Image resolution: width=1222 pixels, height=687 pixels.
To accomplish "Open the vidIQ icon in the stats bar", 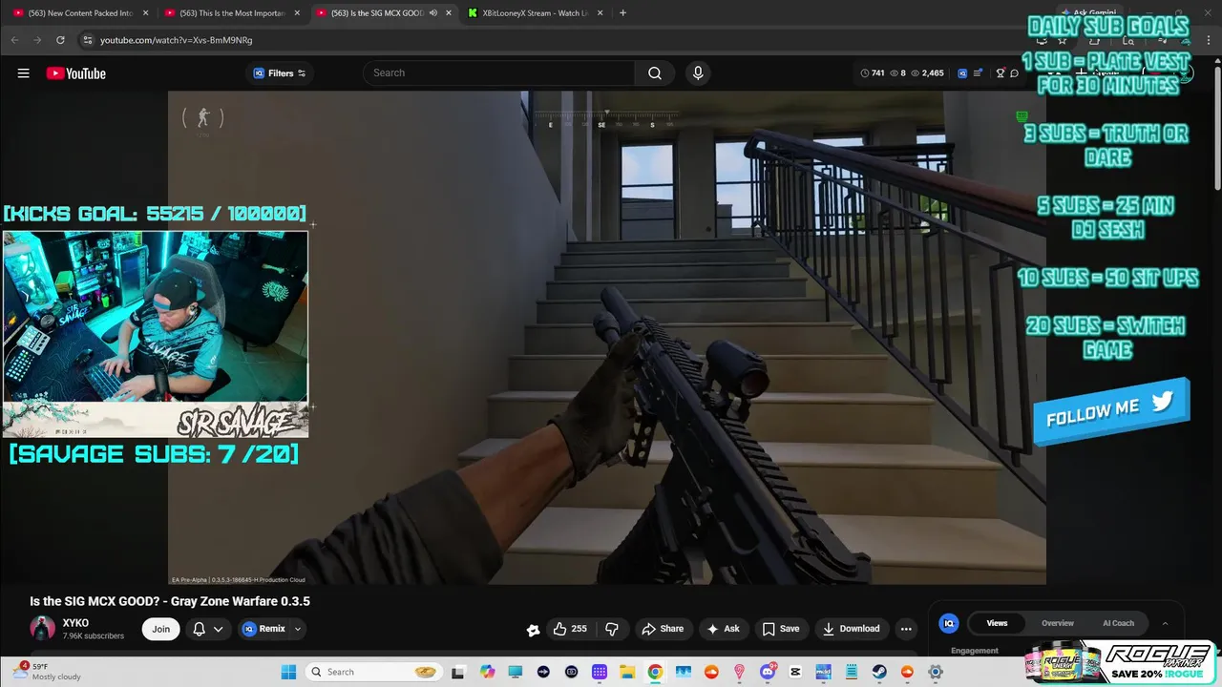I will click(962, 73).
